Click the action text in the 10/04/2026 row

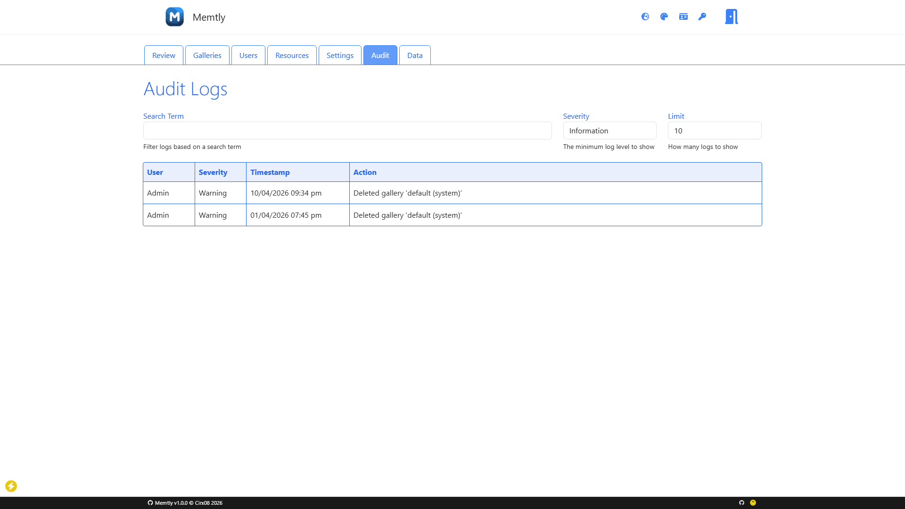(x=408, y=193)
